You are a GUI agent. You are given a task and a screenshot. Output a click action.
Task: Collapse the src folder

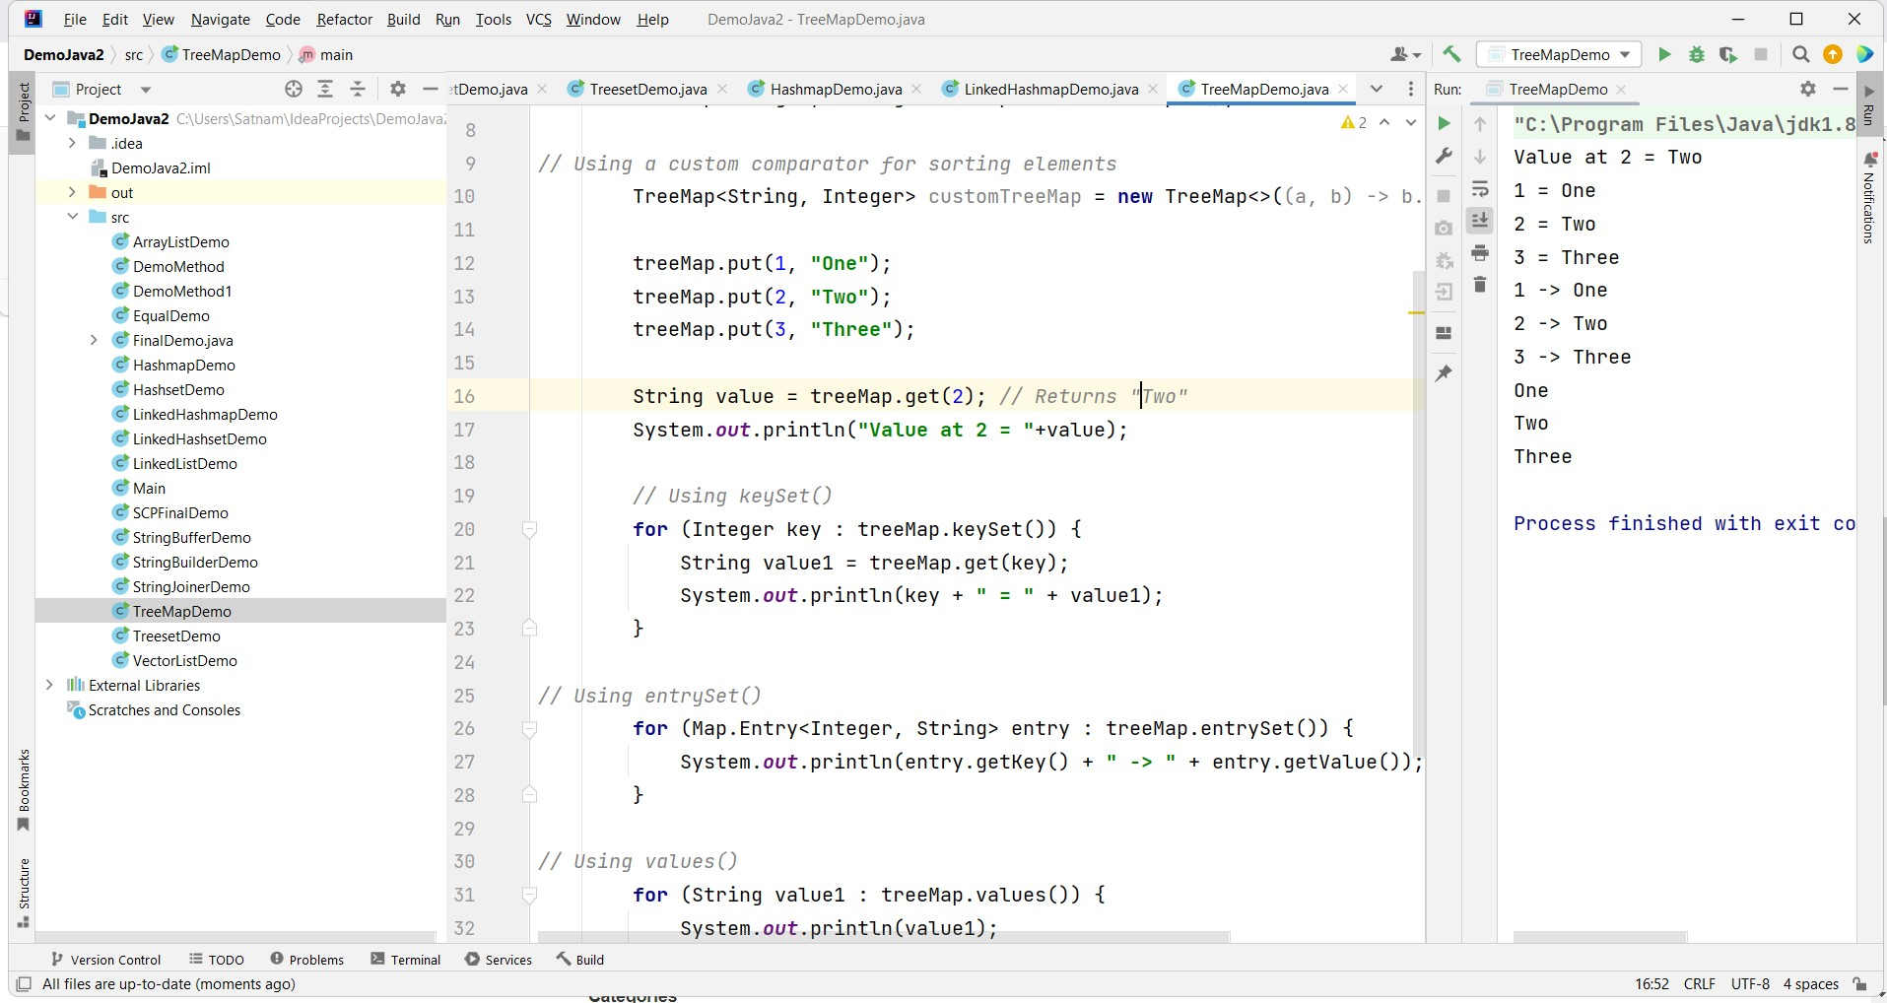tap(72, 218)
